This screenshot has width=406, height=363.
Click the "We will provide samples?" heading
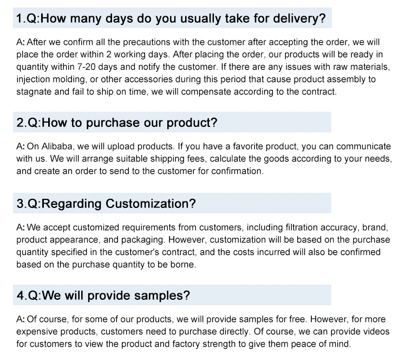click(103, 295)
